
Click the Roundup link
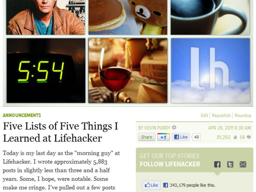(x=243, y=116)
